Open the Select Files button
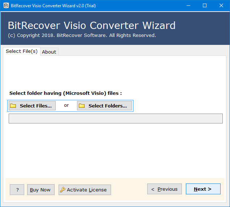Viewport: 230px width, 207px height. click(x=32, y=106)
